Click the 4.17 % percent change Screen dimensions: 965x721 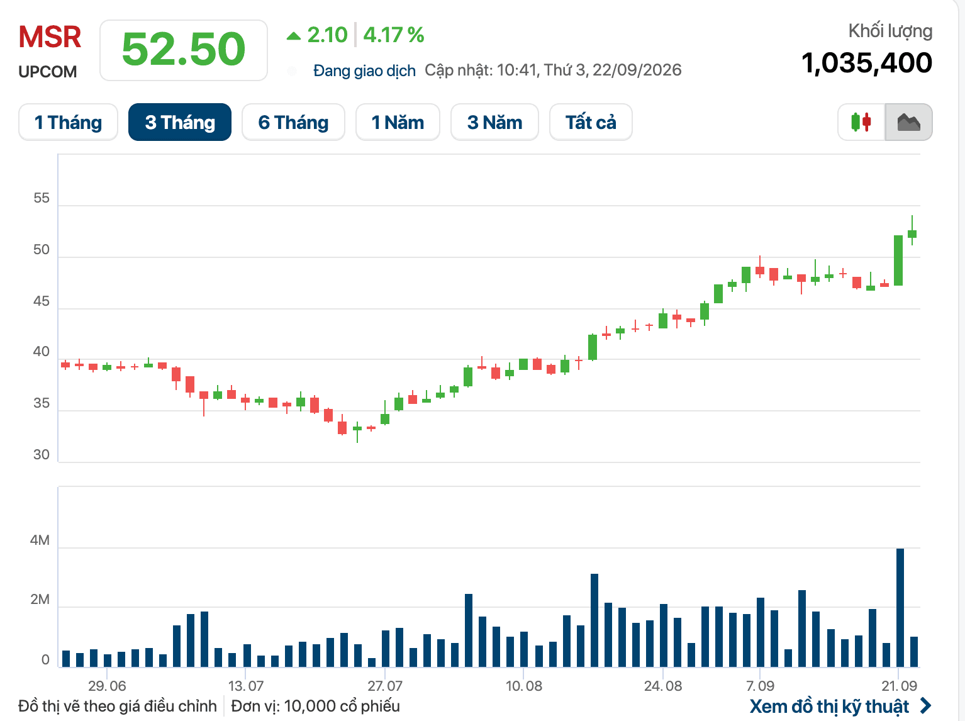click(394, 35)
